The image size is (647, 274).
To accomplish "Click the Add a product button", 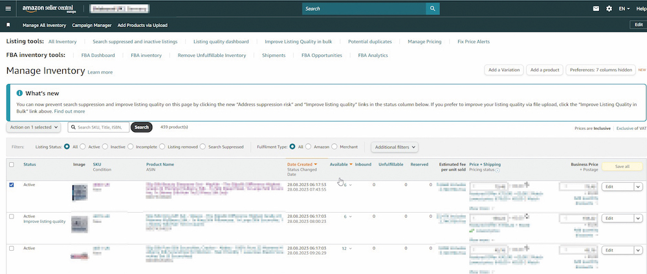I will (545, 70).
